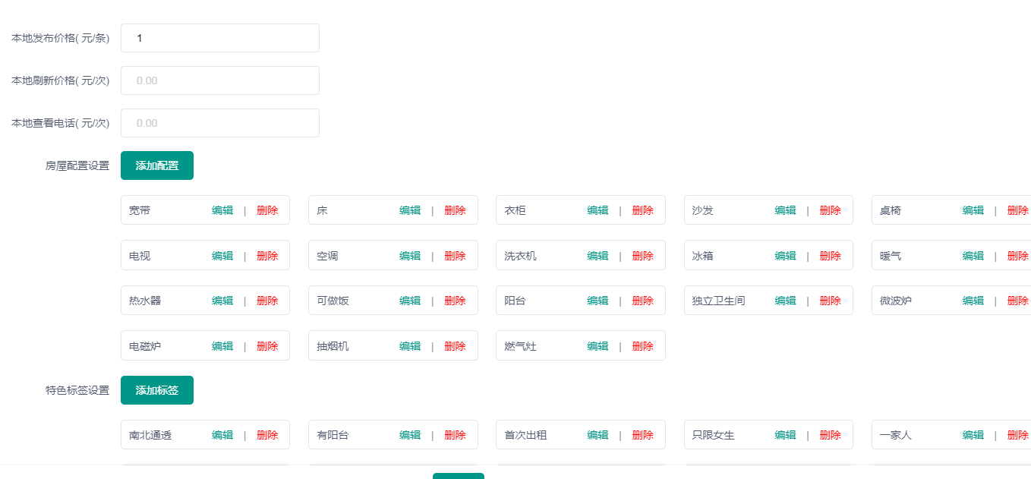Remove the 衣柜 configuration
Screen dimensions: 1031x479
coord(642,210)
